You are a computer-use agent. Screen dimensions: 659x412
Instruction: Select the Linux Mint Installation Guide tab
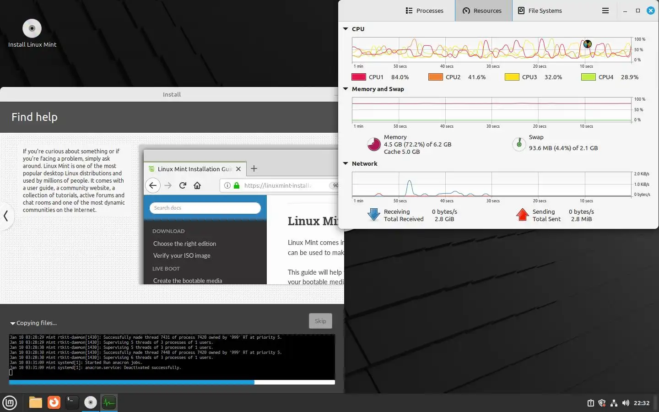[x=195, y=169]
